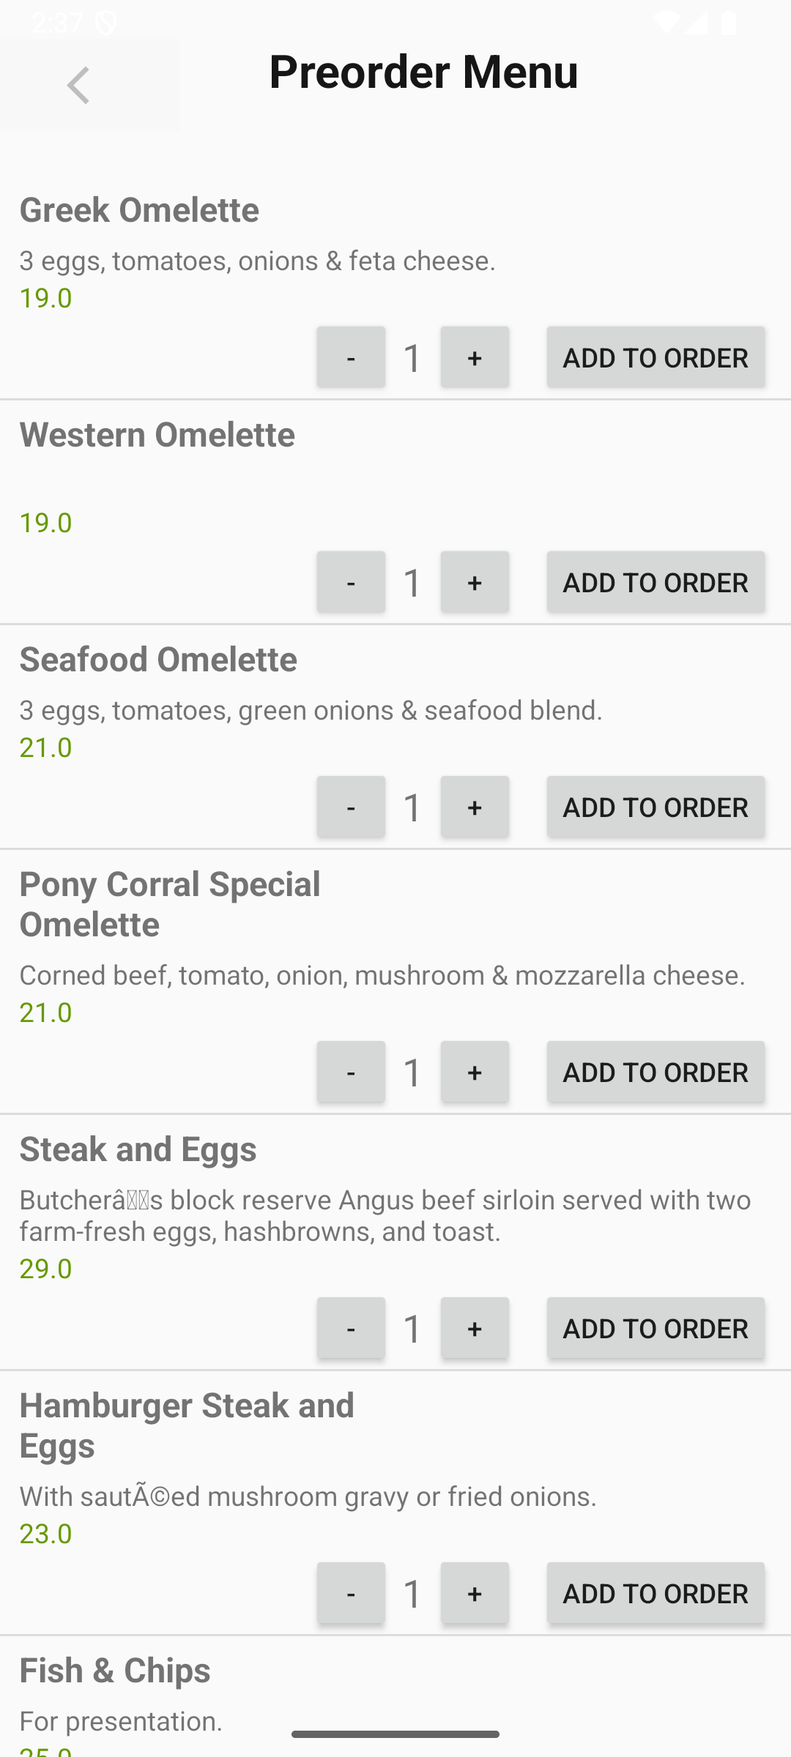Add Greek Omelette to order
The height and width of the screenshot is (1757, 791).
click(x=656, y=357)
